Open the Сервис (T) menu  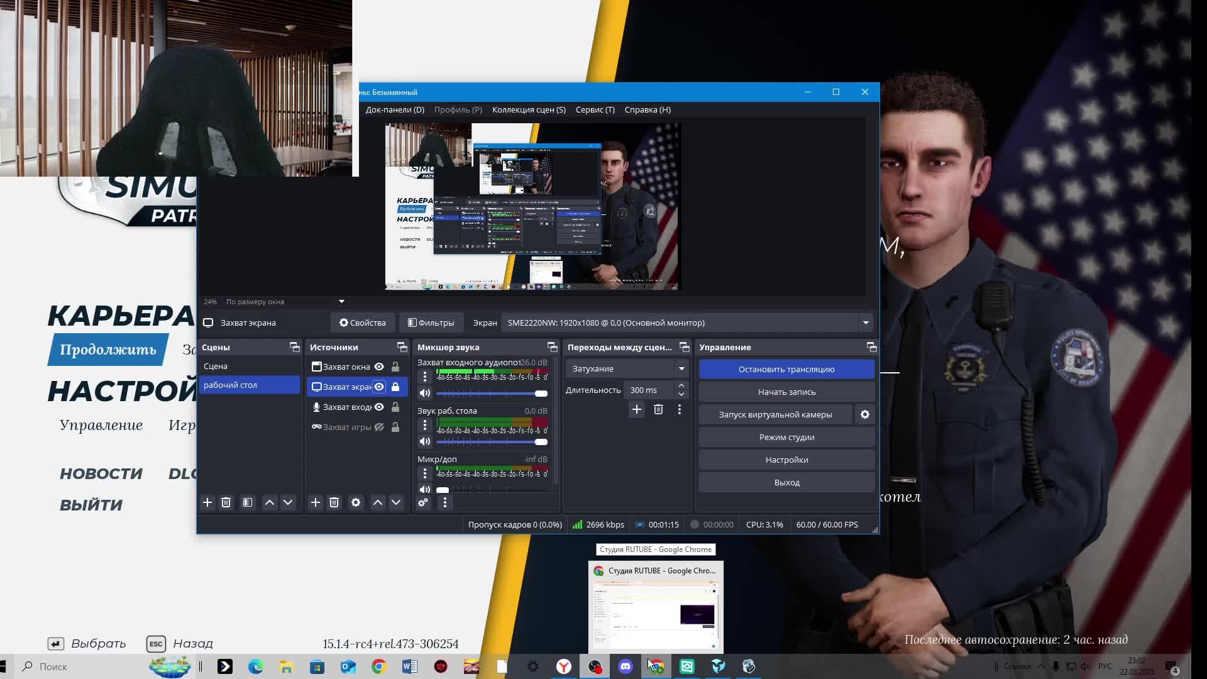click(595, 109)
